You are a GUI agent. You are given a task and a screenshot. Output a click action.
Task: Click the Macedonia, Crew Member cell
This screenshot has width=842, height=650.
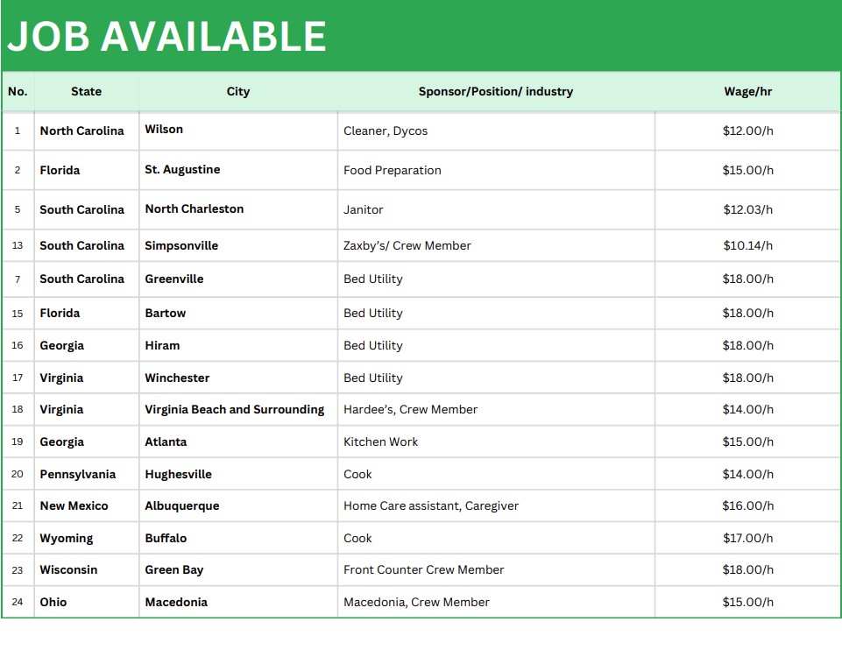416,603
